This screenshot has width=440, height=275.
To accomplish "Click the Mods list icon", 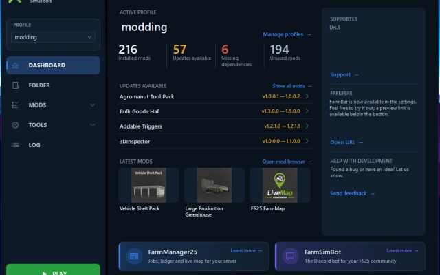I will pos(15,105).
